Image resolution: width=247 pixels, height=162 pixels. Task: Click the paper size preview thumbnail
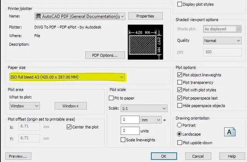145,42
